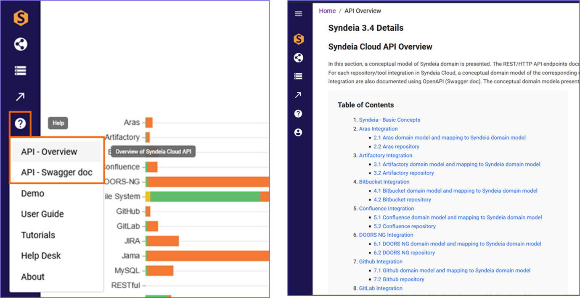Open the Aras Integration contents link
The width and height of the screenshot is (580, 298).
pos(378,129)
